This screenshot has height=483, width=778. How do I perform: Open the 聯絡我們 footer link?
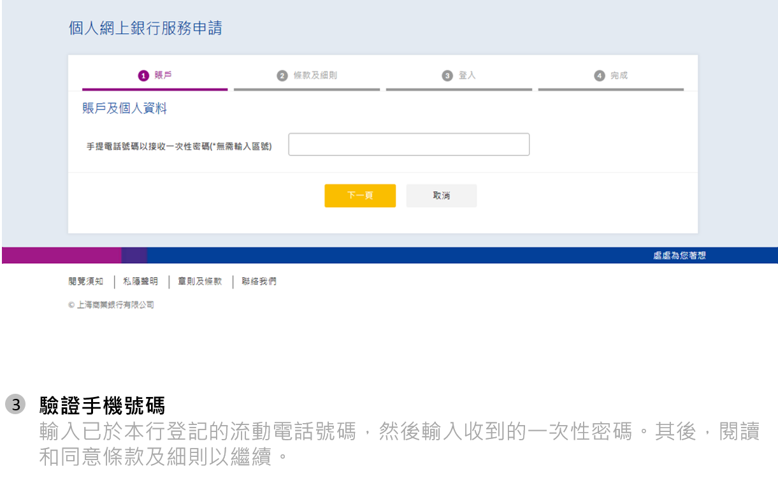(x=259, y=282)
